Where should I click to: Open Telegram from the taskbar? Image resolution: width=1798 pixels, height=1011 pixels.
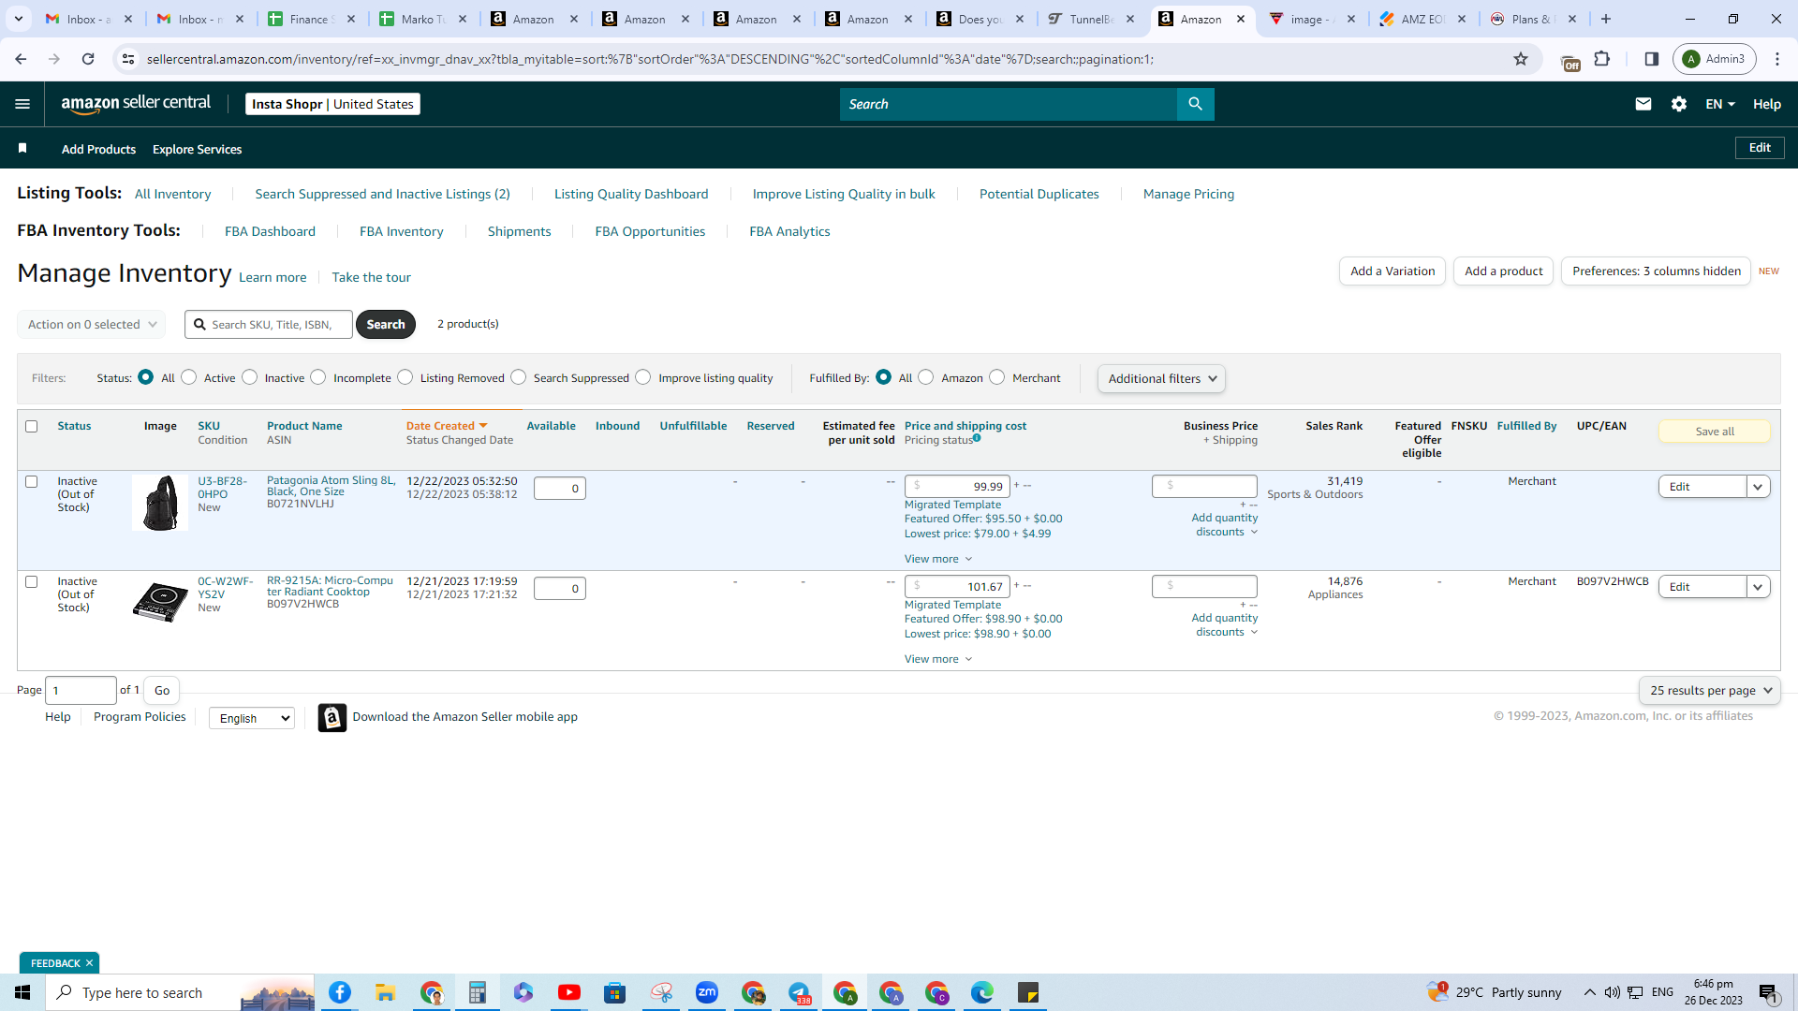pos(799,992)
